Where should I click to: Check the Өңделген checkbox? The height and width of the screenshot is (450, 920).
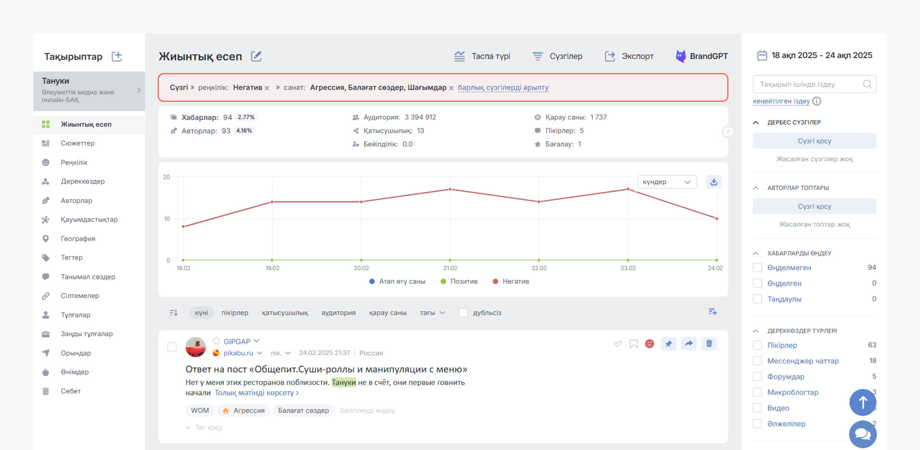(x=757, y=283)
